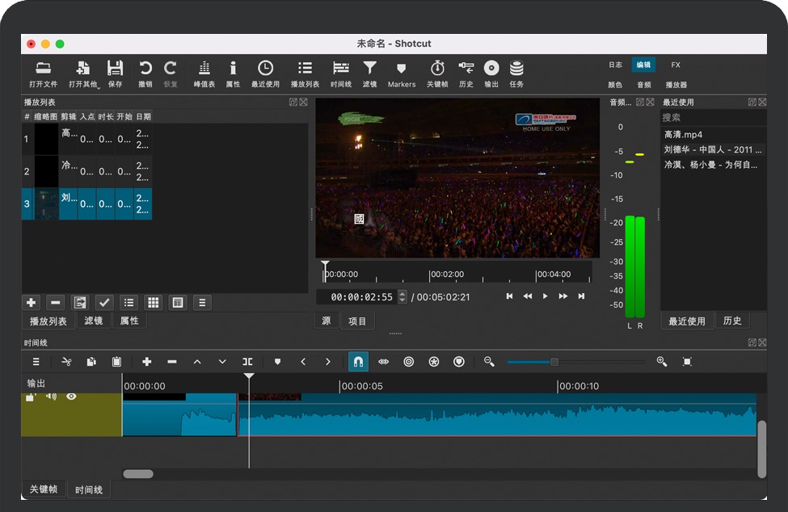This screenshot has width=788, height=512.
Task: Save project with the 保存 floppy icon
Action: click(116, 69)
